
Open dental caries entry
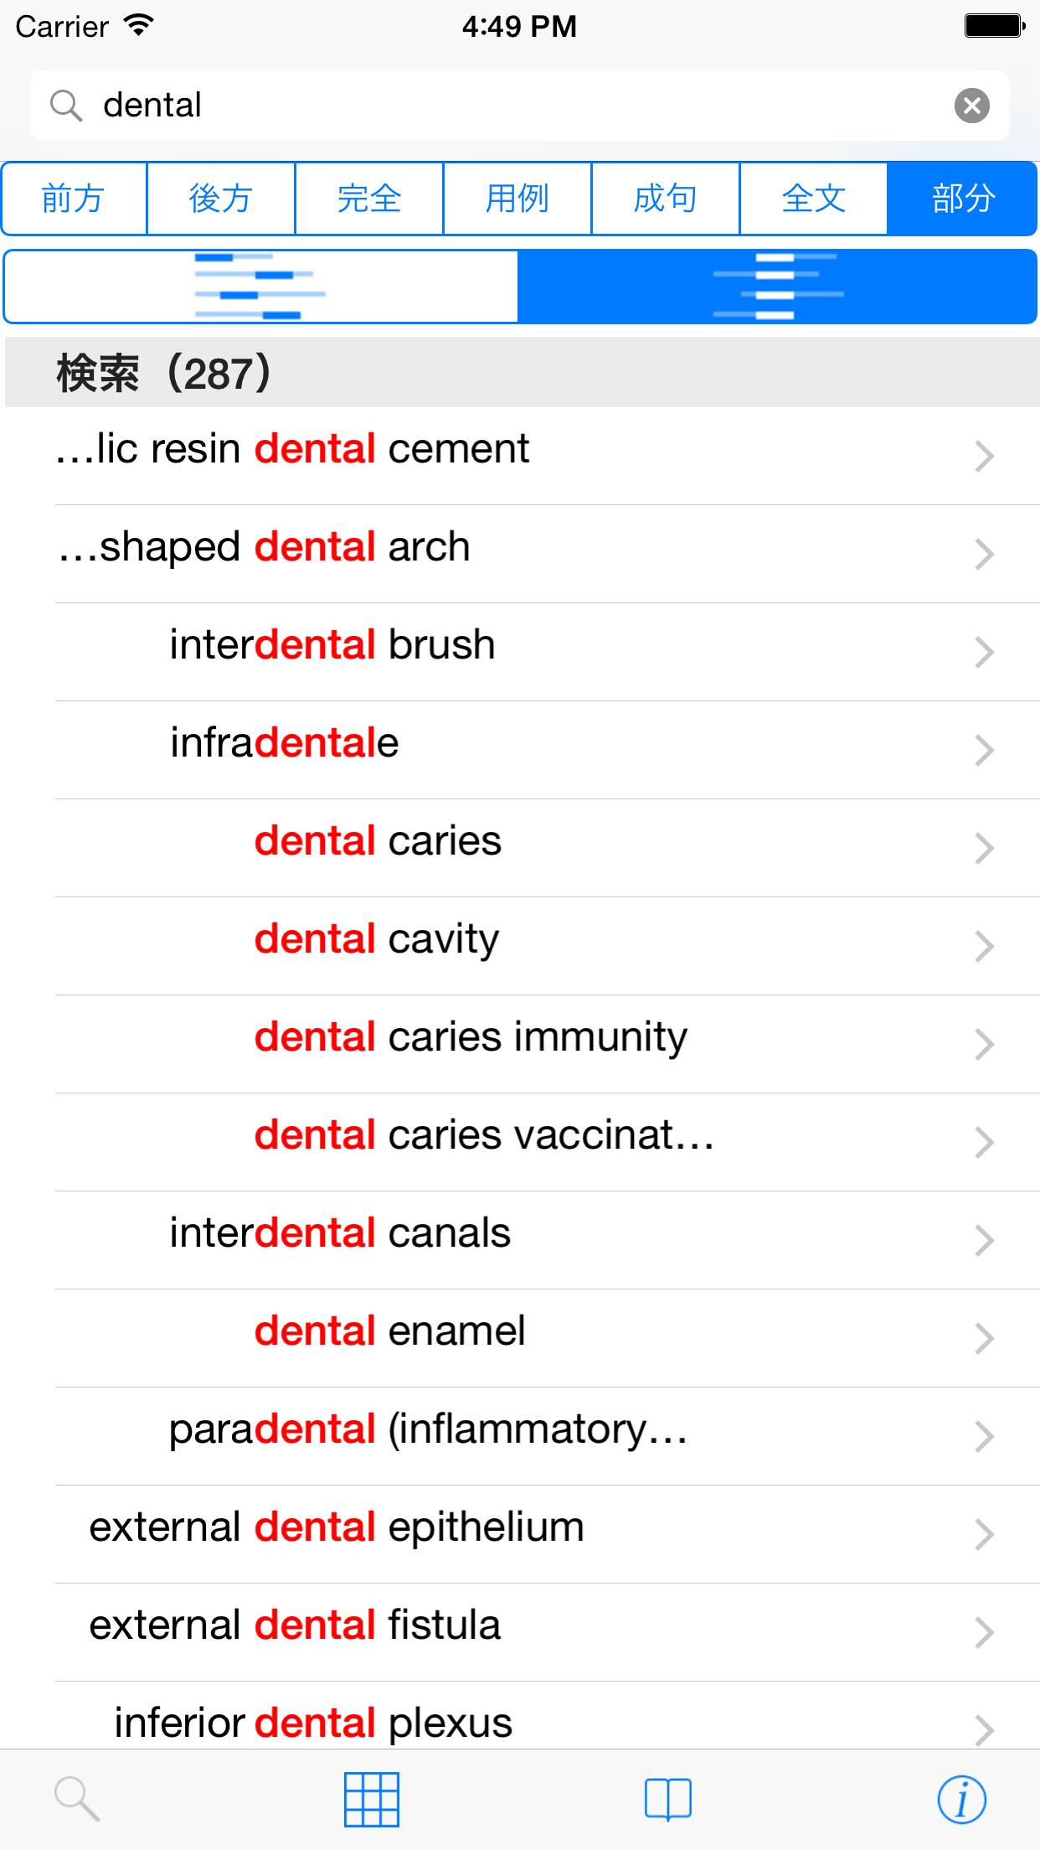378,841
